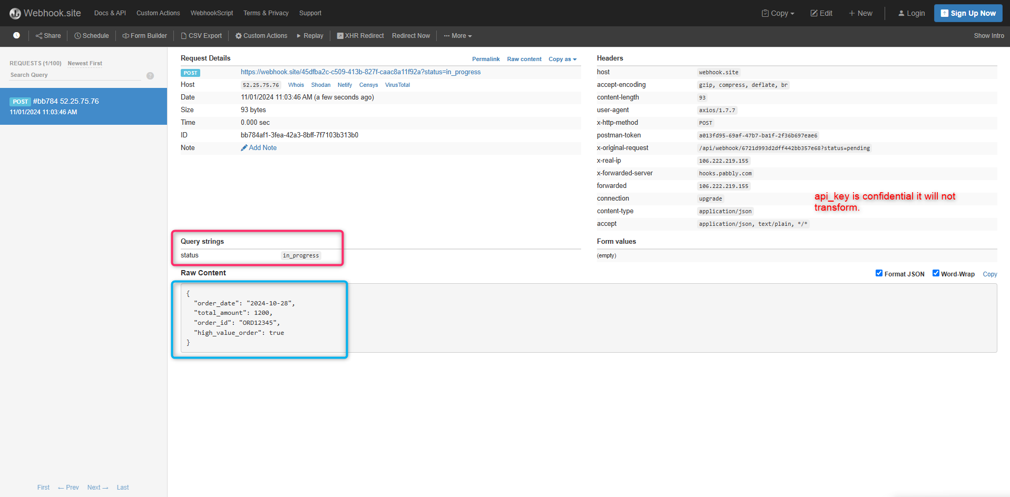Click the Replay button
This screenshot has height=497, width=1010.
pos(310,36)
